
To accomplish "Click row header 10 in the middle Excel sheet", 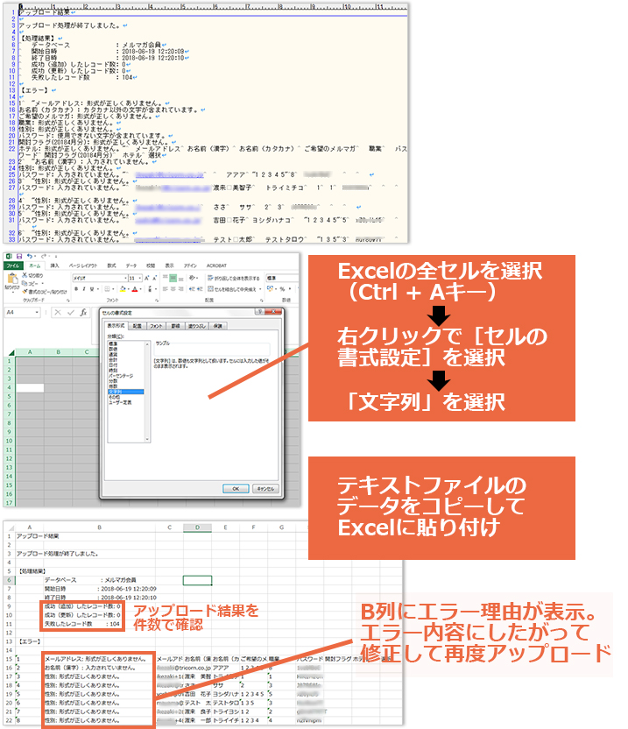I will [x=9, y=441].
